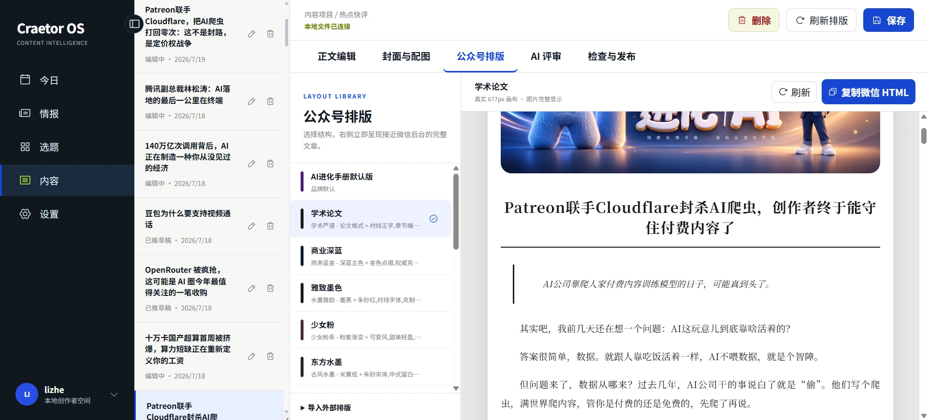
Task: Click the check mark on 学术论文 layout
Action: coord(434,219)
